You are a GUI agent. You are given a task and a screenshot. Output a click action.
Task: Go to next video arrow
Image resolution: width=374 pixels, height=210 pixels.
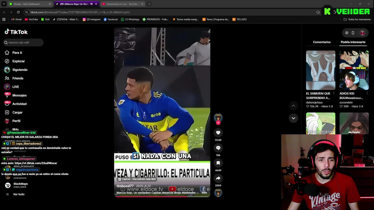point(293,118)
